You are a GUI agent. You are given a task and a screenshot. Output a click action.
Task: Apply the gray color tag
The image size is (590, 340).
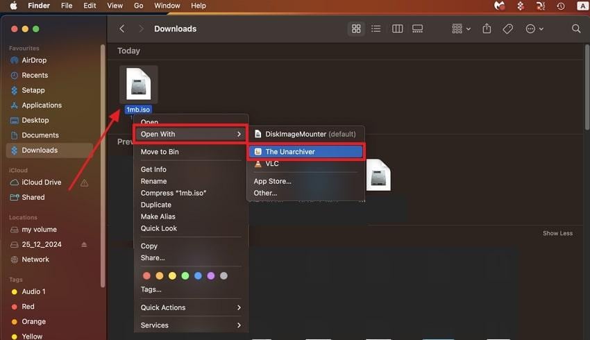click(x=224, y=276)
